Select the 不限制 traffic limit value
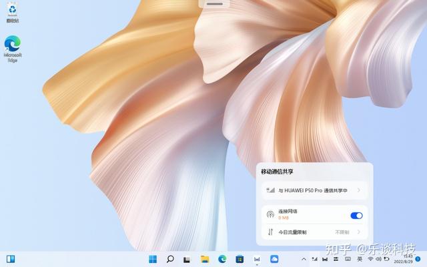The image size is (427, 267). pyautogui.click(x=342, y=232)
